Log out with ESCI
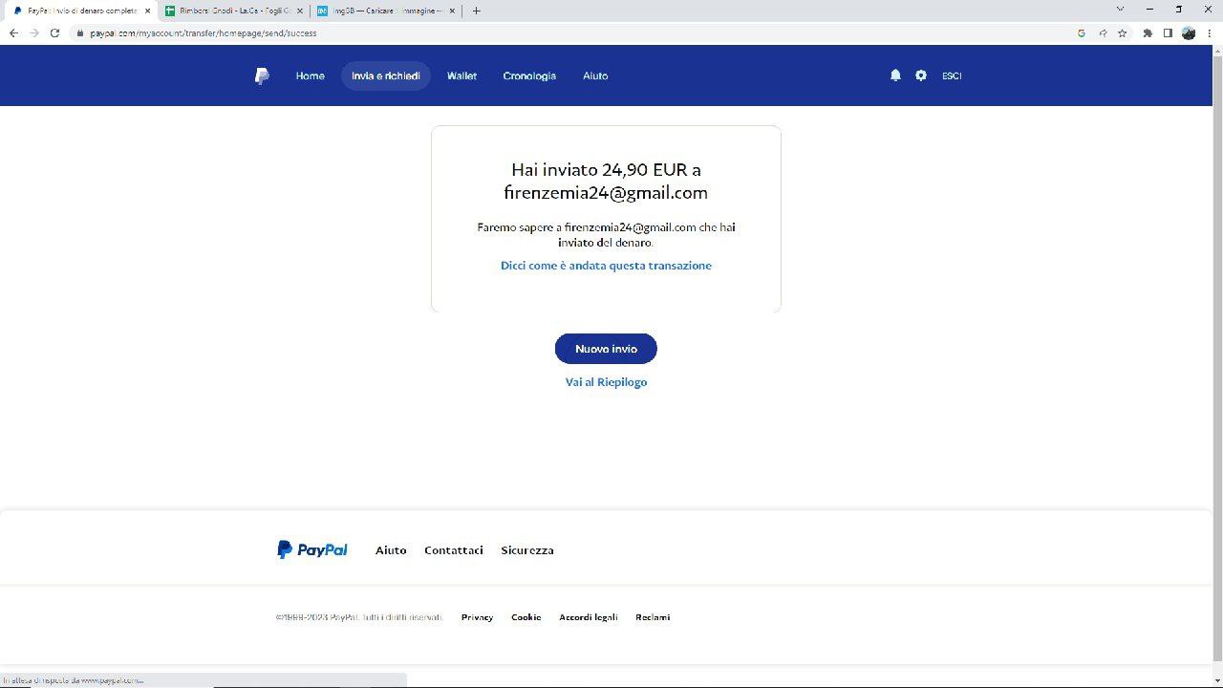This screenshot has height=688, width=1223. [952, 75]
